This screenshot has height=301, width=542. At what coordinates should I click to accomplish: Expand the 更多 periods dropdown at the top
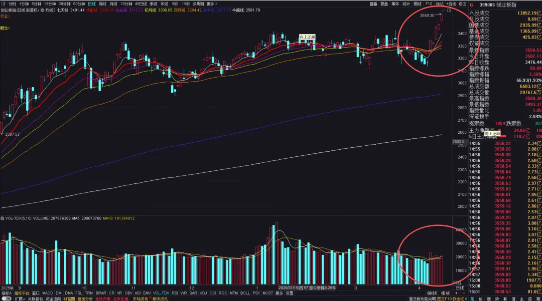click(212, 4)
